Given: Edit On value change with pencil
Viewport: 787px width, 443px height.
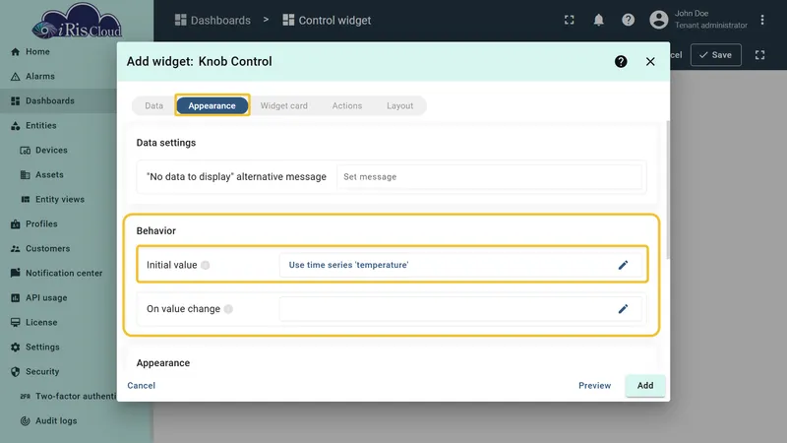Looking at the screenshot, I should click(x=623, y=309).
